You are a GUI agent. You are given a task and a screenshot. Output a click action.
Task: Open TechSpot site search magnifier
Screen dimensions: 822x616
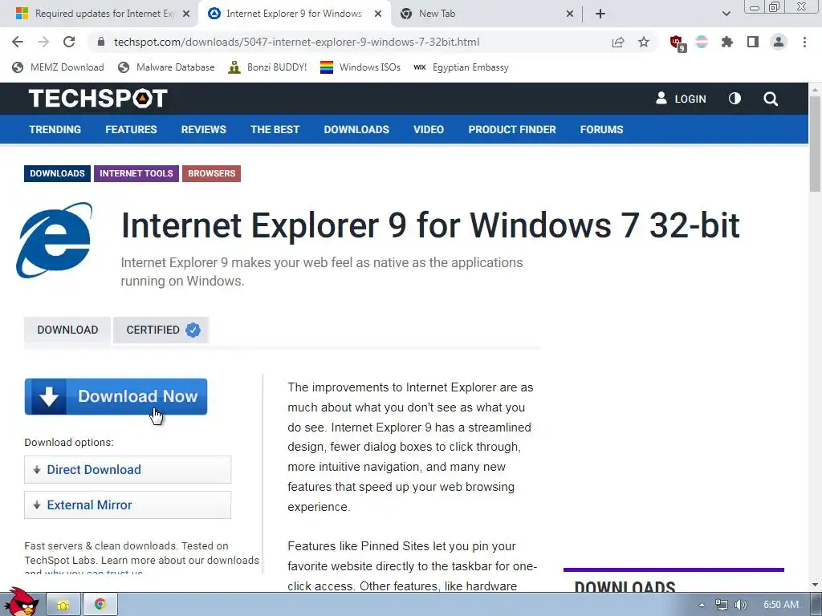click(771, 99)
